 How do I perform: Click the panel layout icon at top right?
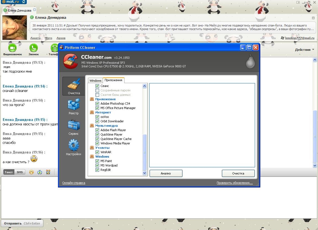pyautogui.click(x=298, y=2)
